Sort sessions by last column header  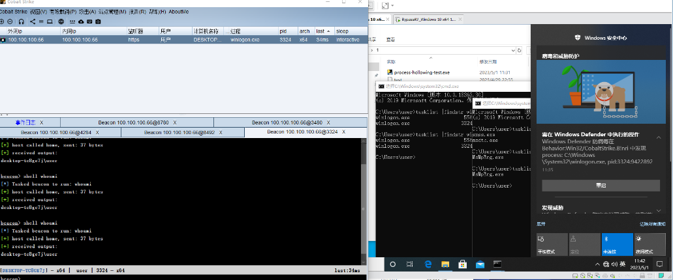coord(324,31)
